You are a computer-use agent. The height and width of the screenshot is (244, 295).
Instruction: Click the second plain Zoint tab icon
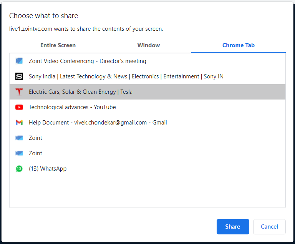coord(19,153)
